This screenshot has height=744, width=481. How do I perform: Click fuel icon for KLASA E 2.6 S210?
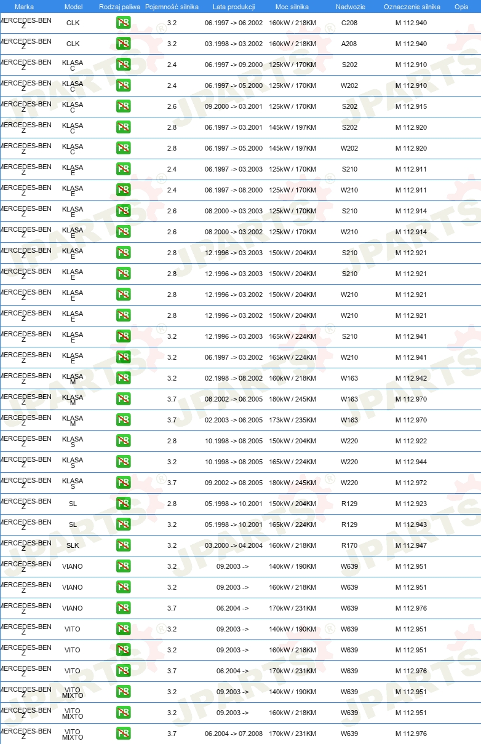123,212
